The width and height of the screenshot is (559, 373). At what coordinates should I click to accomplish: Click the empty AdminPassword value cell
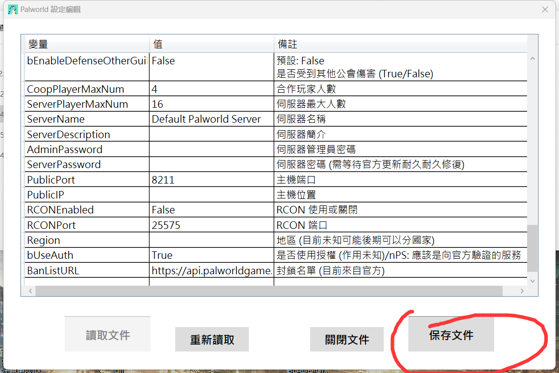click(212, 149)
